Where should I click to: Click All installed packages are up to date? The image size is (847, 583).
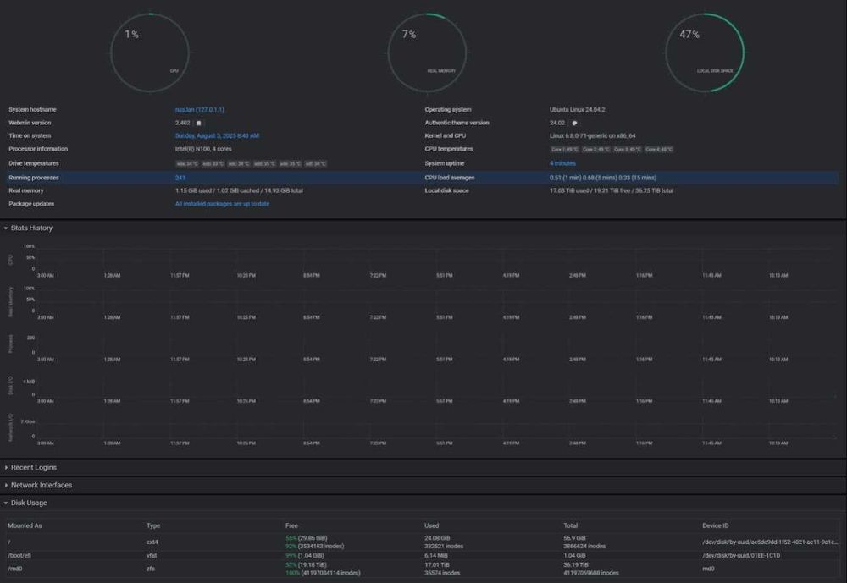[x=222, y=204]
